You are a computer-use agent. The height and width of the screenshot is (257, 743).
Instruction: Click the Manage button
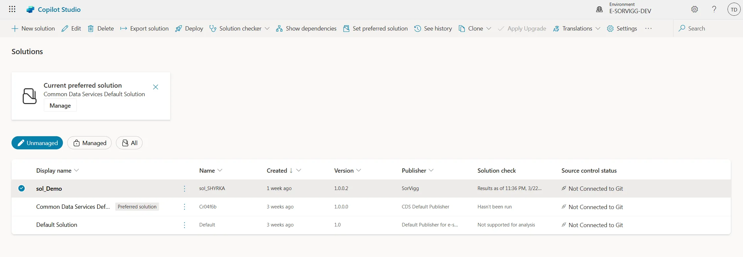[x=60, y=106]
